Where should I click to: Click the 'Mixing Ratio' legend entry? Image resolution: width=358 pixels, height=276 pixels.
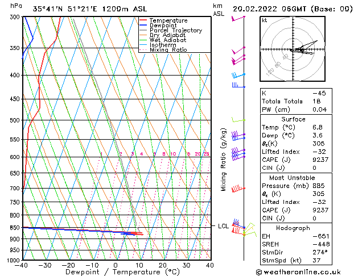click(x=168, y=49)
